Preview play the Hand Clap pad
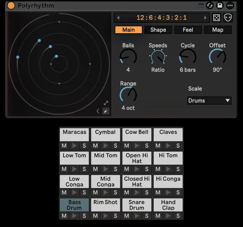Image resolution: width=243 pixels, height=227 pixels. tap(168, 216)
